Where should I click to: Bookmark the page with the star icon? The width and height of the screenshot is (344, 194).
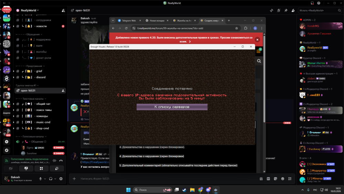237,28
